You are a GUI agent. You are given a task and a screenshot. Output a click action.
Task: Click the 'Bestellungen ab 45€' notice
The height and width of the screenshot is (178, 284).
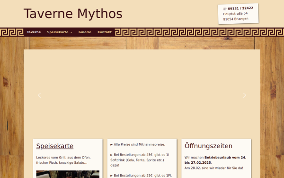click(140, 160)
